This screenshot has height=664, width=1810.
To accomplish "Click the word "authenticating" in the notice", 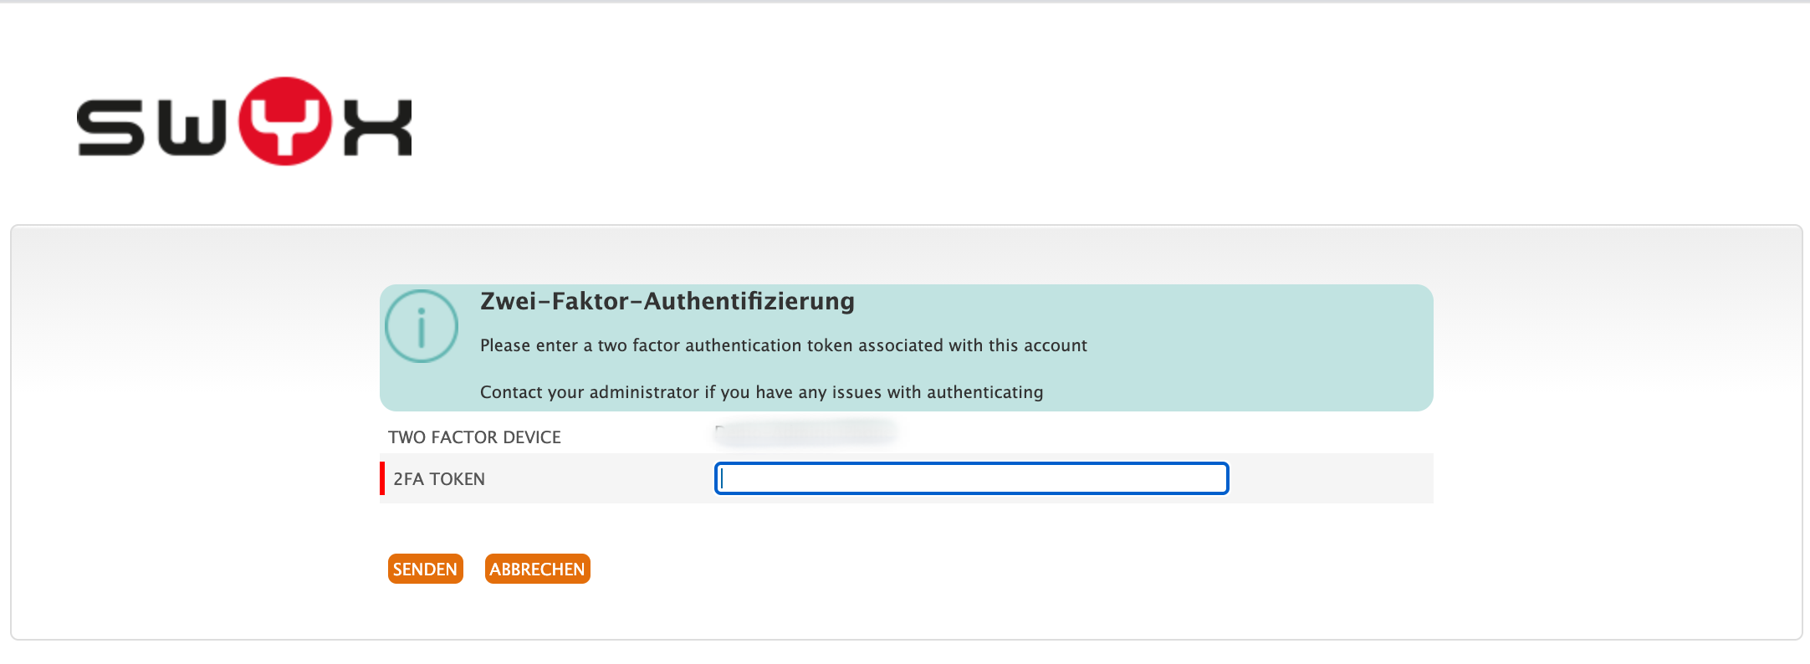I will coord(984,392).
